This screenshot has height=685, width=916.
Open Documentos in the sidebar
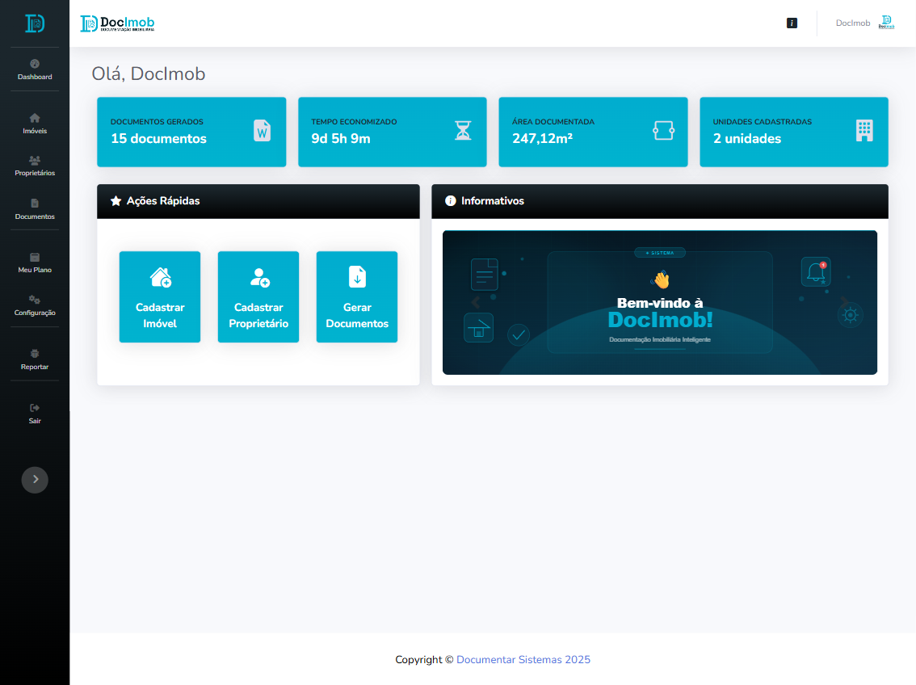click(x=35, y=209)
